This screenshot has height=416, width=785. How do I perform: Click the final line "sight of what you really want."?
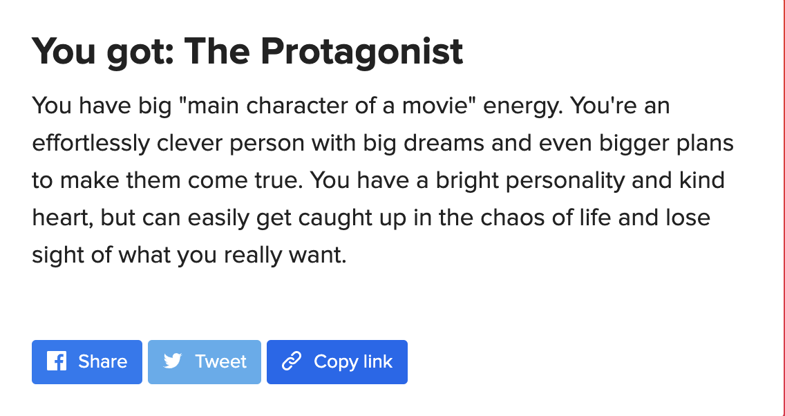point(189,256)
